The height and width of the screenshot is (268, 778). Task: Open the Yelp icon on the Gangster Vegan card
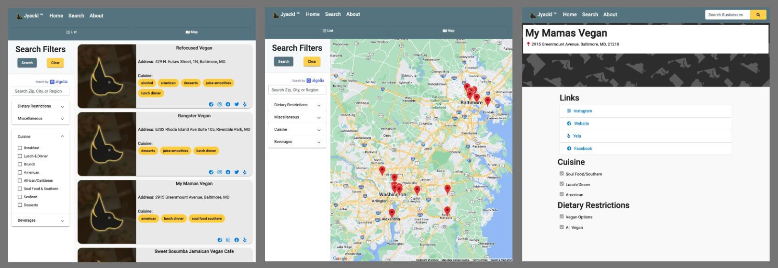pos(245,172)
